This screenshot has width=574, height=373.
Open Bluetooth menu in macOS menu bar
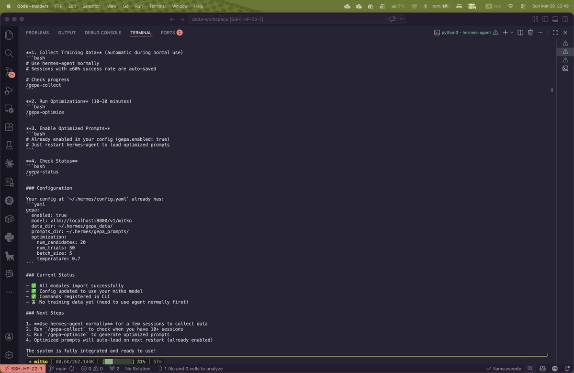click(425, 6)
